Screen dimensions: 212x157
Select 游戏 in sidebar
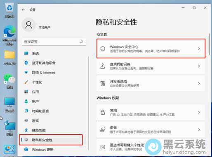coord(54,120)
